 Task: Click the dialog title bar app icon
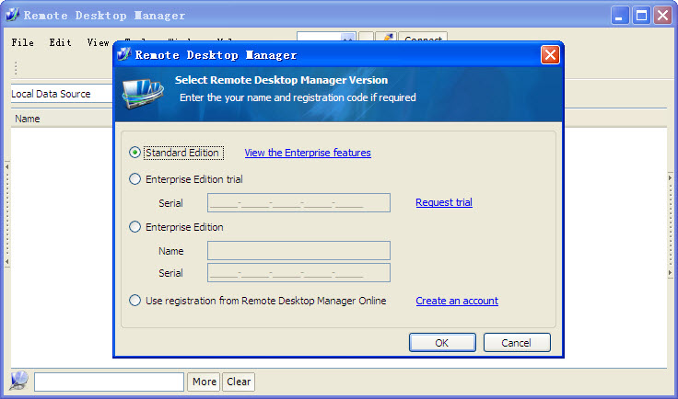click(x=124, y=54)
